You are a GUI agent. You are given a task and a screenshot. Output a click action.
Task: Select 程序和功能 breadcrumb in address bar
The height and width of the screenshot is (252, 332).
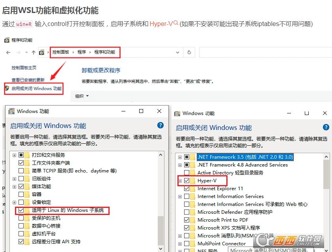pos(104,52)
